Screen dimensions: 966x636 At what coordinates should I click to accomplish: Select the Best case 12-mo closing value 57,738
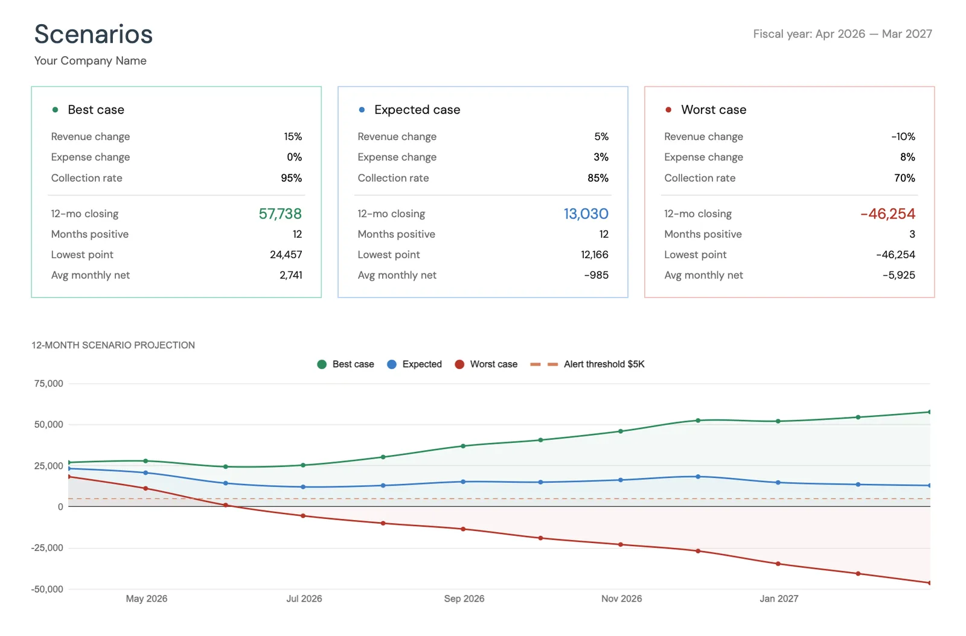coord(280,214)
